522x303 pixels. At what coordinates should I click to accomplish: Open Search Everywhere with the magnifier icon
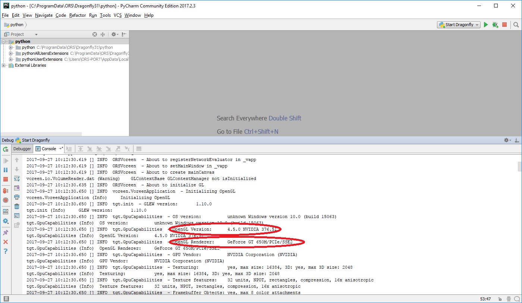coord(516,25)
